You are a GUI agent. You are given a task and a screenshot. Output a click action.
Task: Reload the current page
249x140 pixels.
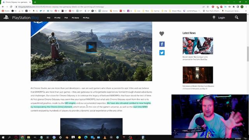click(x=11, y=7)
